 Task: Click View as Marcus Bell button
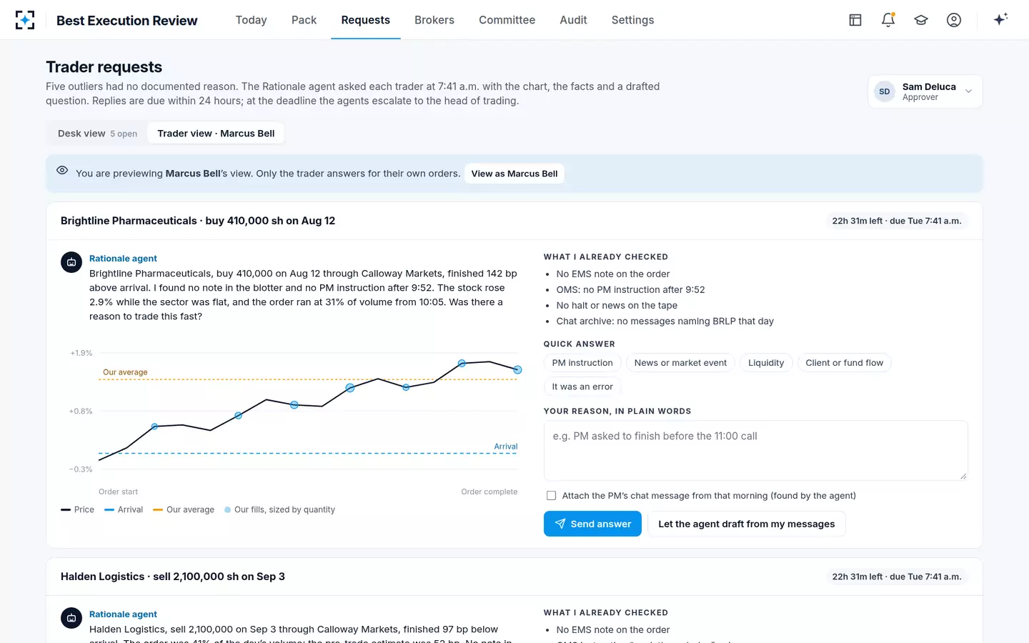coord(514,174)
